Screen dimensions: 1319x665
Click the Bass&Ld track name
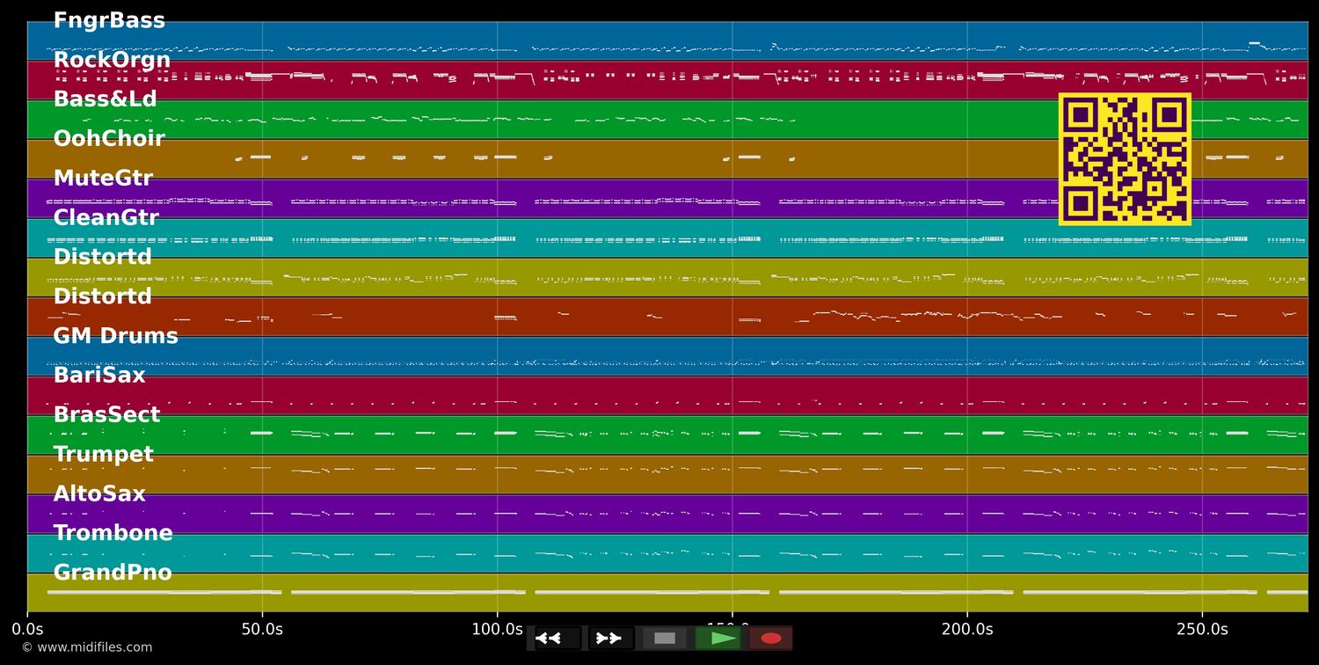pos(106,99)
